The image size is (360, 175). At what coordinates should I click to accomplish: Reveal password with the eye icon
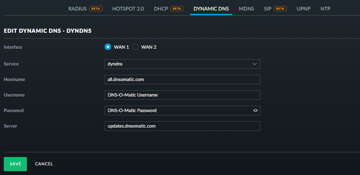255,111
